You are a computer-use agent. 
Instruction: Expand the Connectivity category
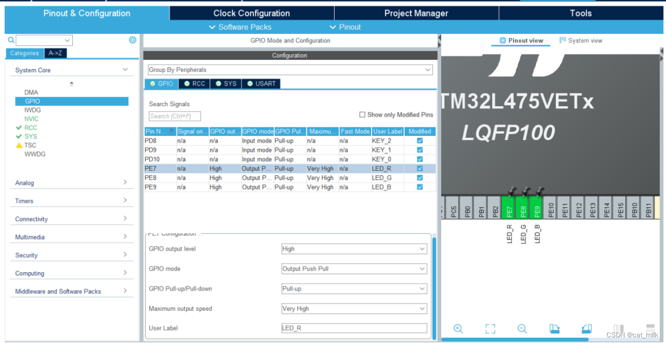[125, 218]
